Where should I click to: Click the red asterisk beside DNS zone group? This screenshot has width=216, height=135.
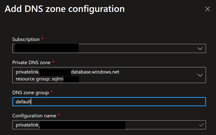tap(52, 92)
